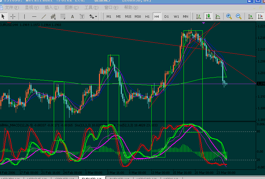Click the '17 Feb 00:00' time label
This screenshot has height=179, width=265.
[x=29, y=173]
